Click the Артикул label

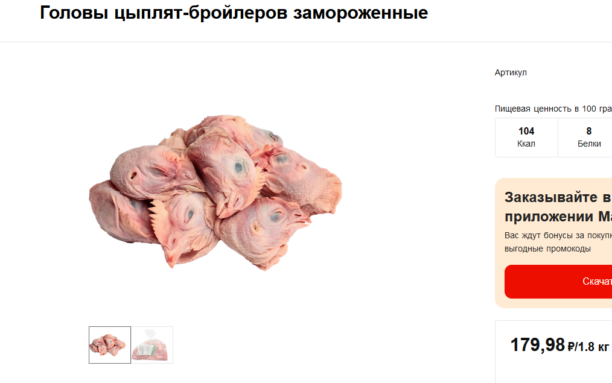pos(511,72)
